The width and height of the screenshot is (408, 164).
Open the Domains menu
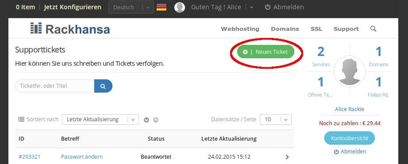point(285,29)
